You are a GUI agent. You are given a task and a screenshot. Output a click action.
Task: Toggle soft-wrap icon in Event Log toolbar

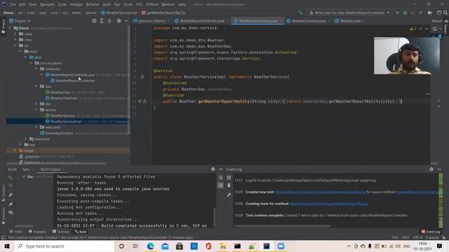220,178
